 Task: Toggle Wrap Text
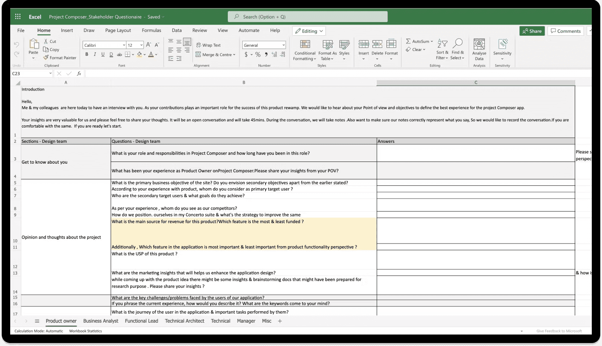[208, 45]
